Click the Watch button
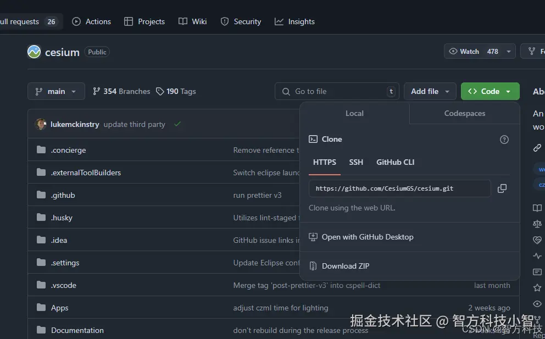The height and width of the screenshot is (339, 545). point(474,52)
